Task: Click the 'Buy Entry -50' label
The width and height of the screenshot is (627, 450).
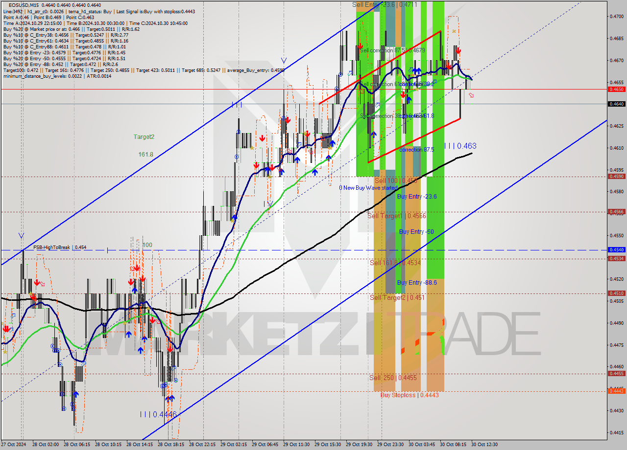Action: click(416, 232)
